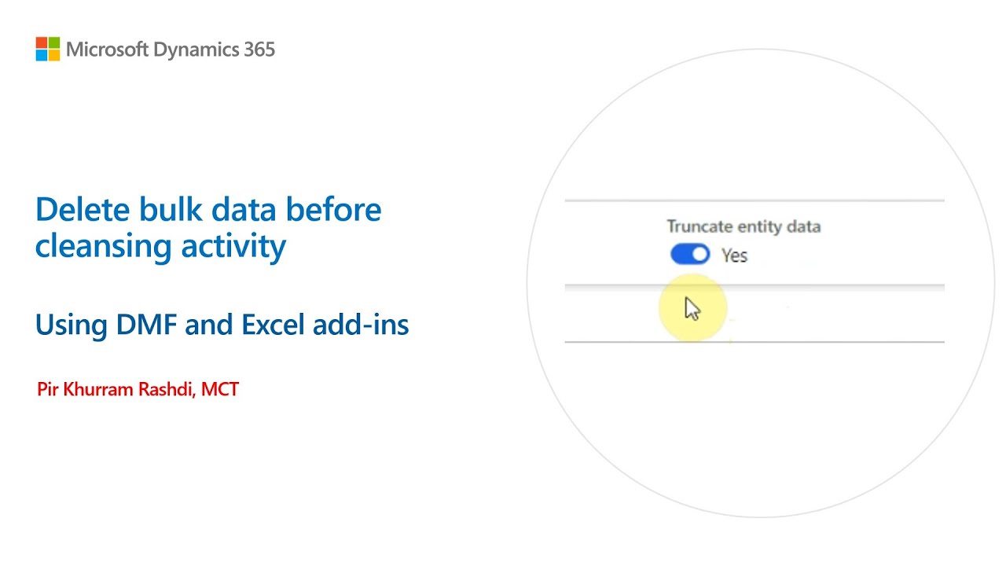Screen dimensions: 1006x566
Task: Click the yellow cursor highlight spot
Action: pyautogui.click(x=693, y=308)
